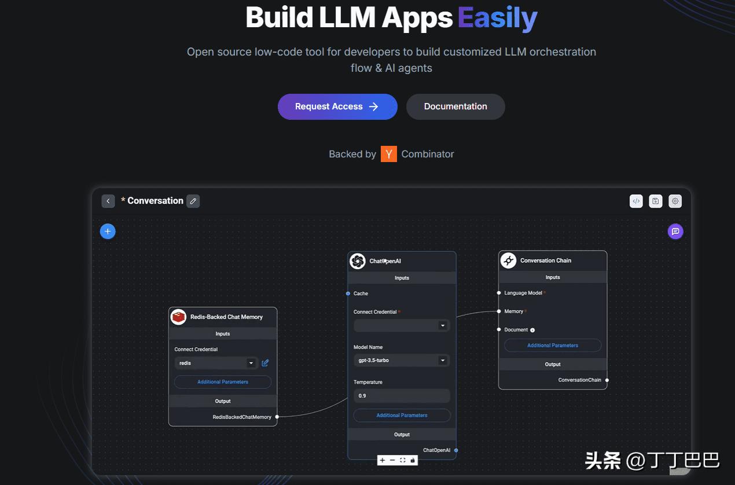
Task: Open the Documentation button
Action: [455, 106]
